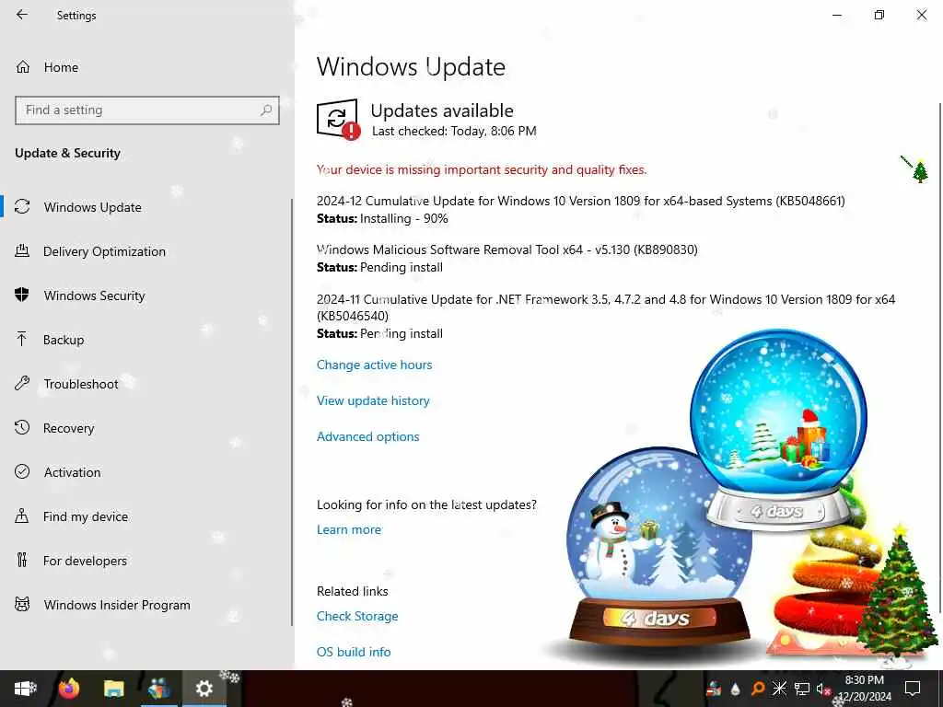Minimize the Settings window
Viewport: 943px width, 707px height.
(836, 15)
